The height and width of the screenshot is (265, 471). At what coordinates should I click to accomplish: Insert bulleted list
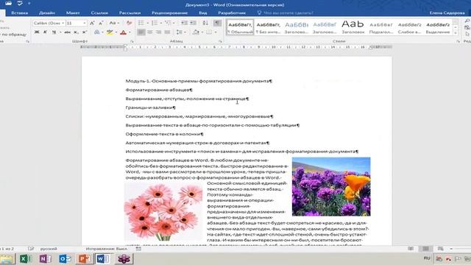(141, 23)
